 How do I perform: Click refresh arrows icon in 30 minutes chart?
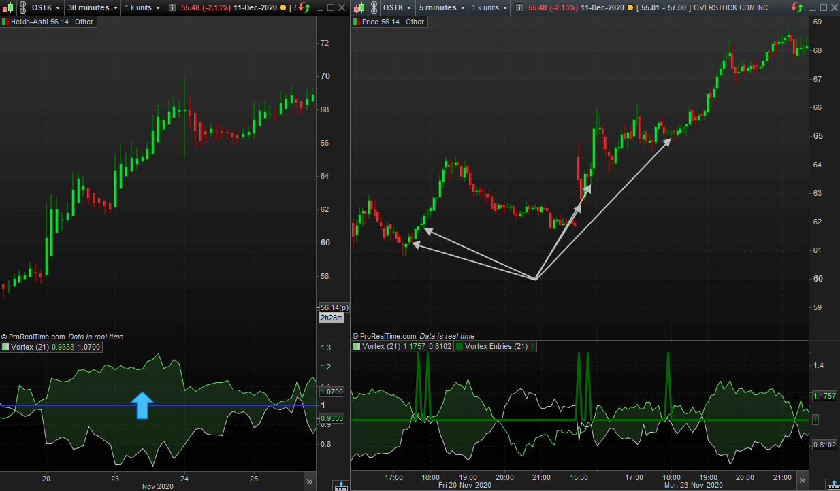[x=304, y=7]
